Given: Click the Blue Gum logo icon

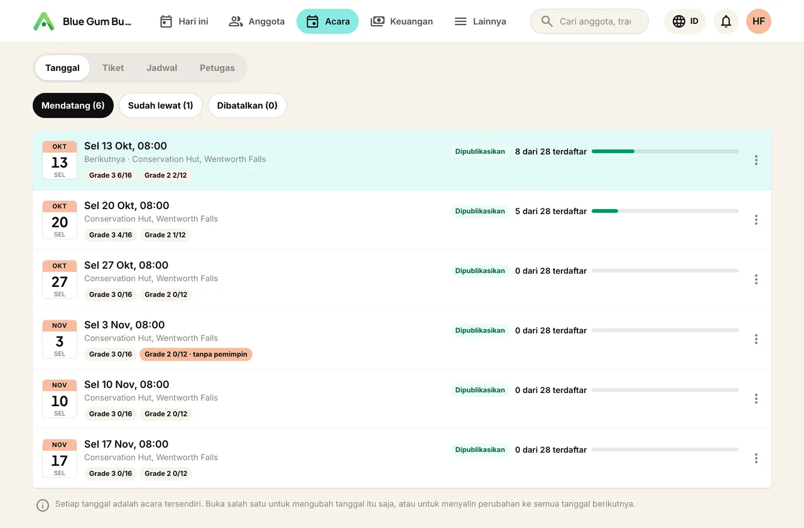Looking at the screenshot, I should (x=44, y=21).
